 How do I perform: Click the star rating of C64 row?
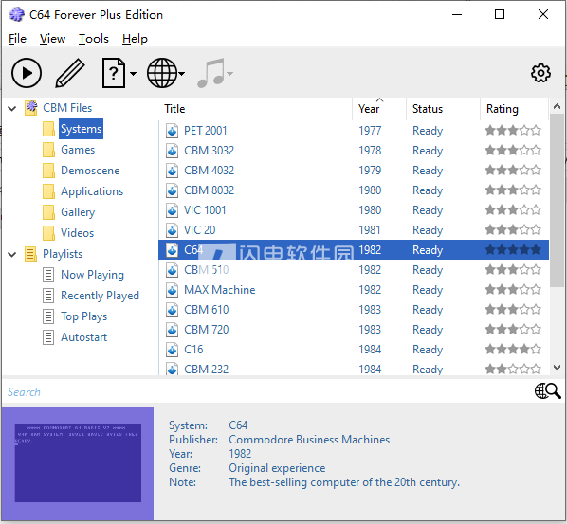513,249
